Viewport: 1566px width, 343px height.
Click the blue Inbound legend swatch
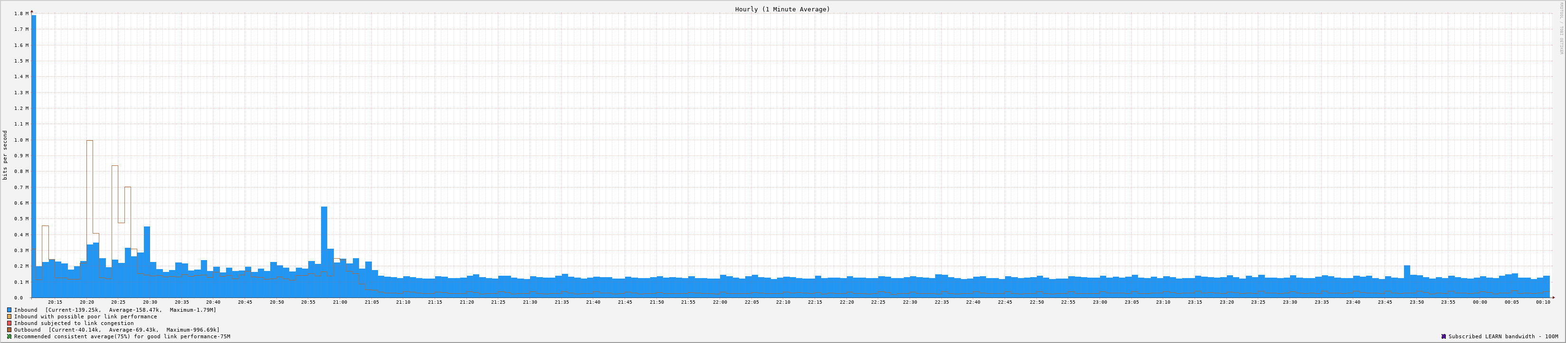[9, 310]
